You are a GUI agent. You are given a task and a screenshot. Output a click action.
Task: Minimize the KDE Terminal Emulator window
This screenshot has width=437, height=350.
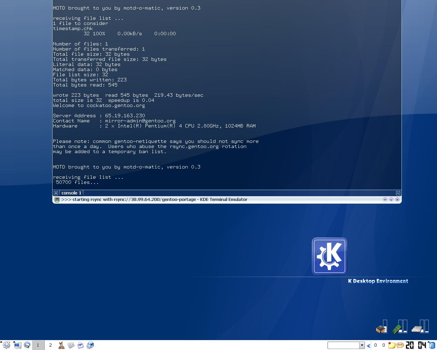tap(391, 200)
